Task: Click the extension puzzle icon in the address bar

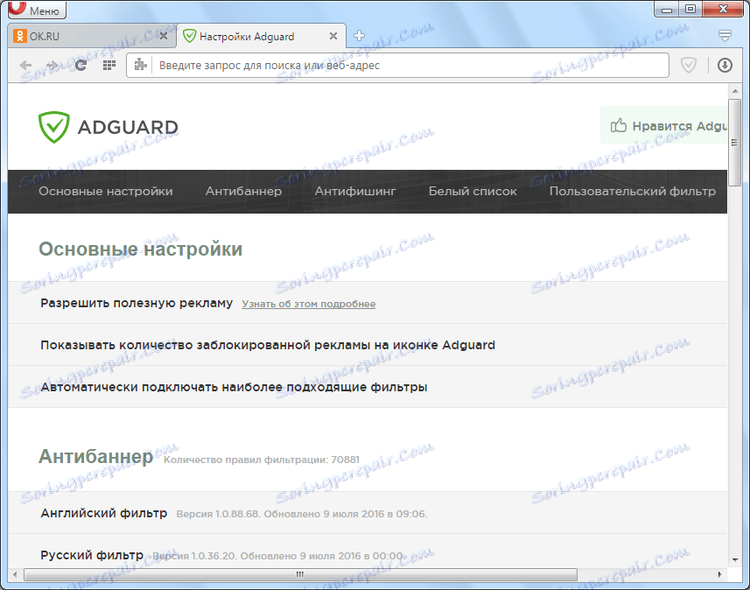Action: (x=140, y=65)
